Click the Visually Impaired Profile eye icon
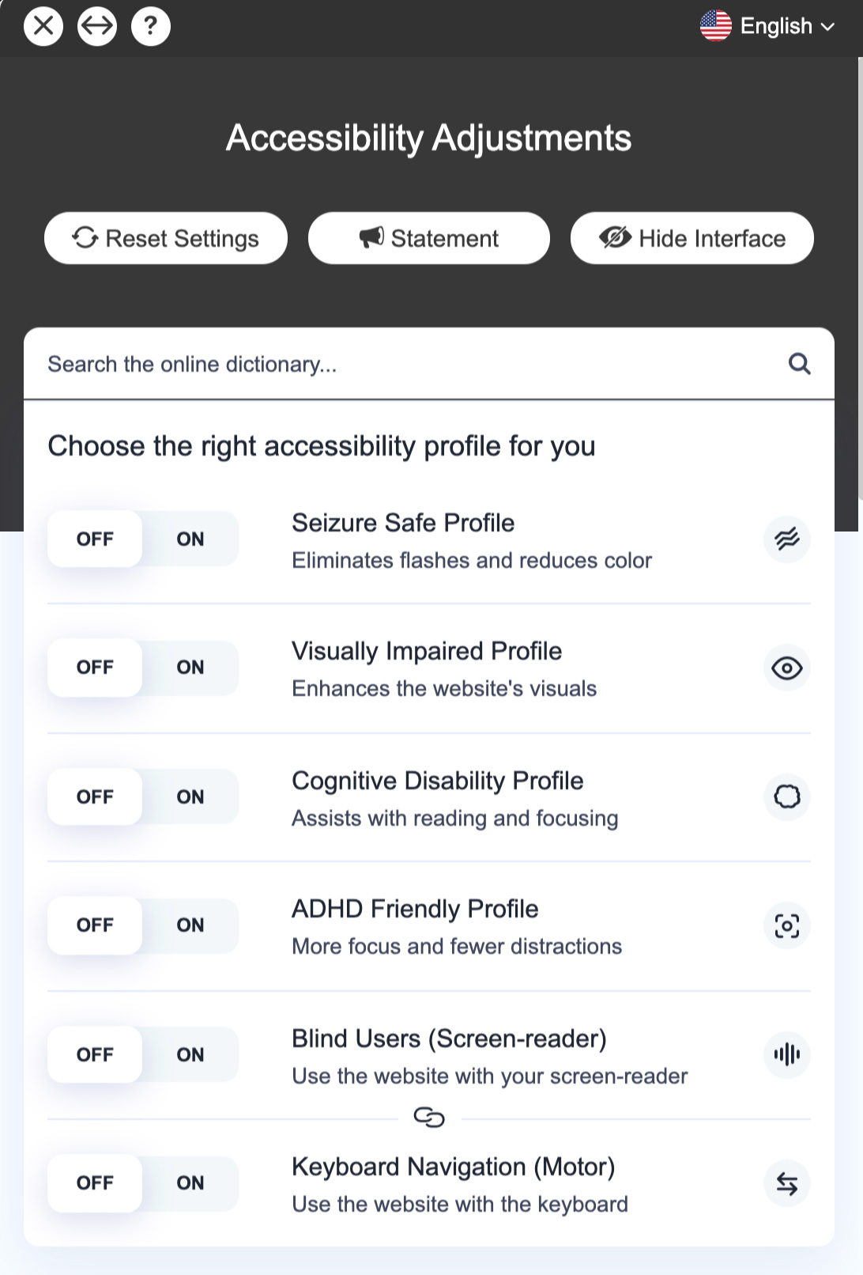The image size is (863, 1275). [787, 668]
